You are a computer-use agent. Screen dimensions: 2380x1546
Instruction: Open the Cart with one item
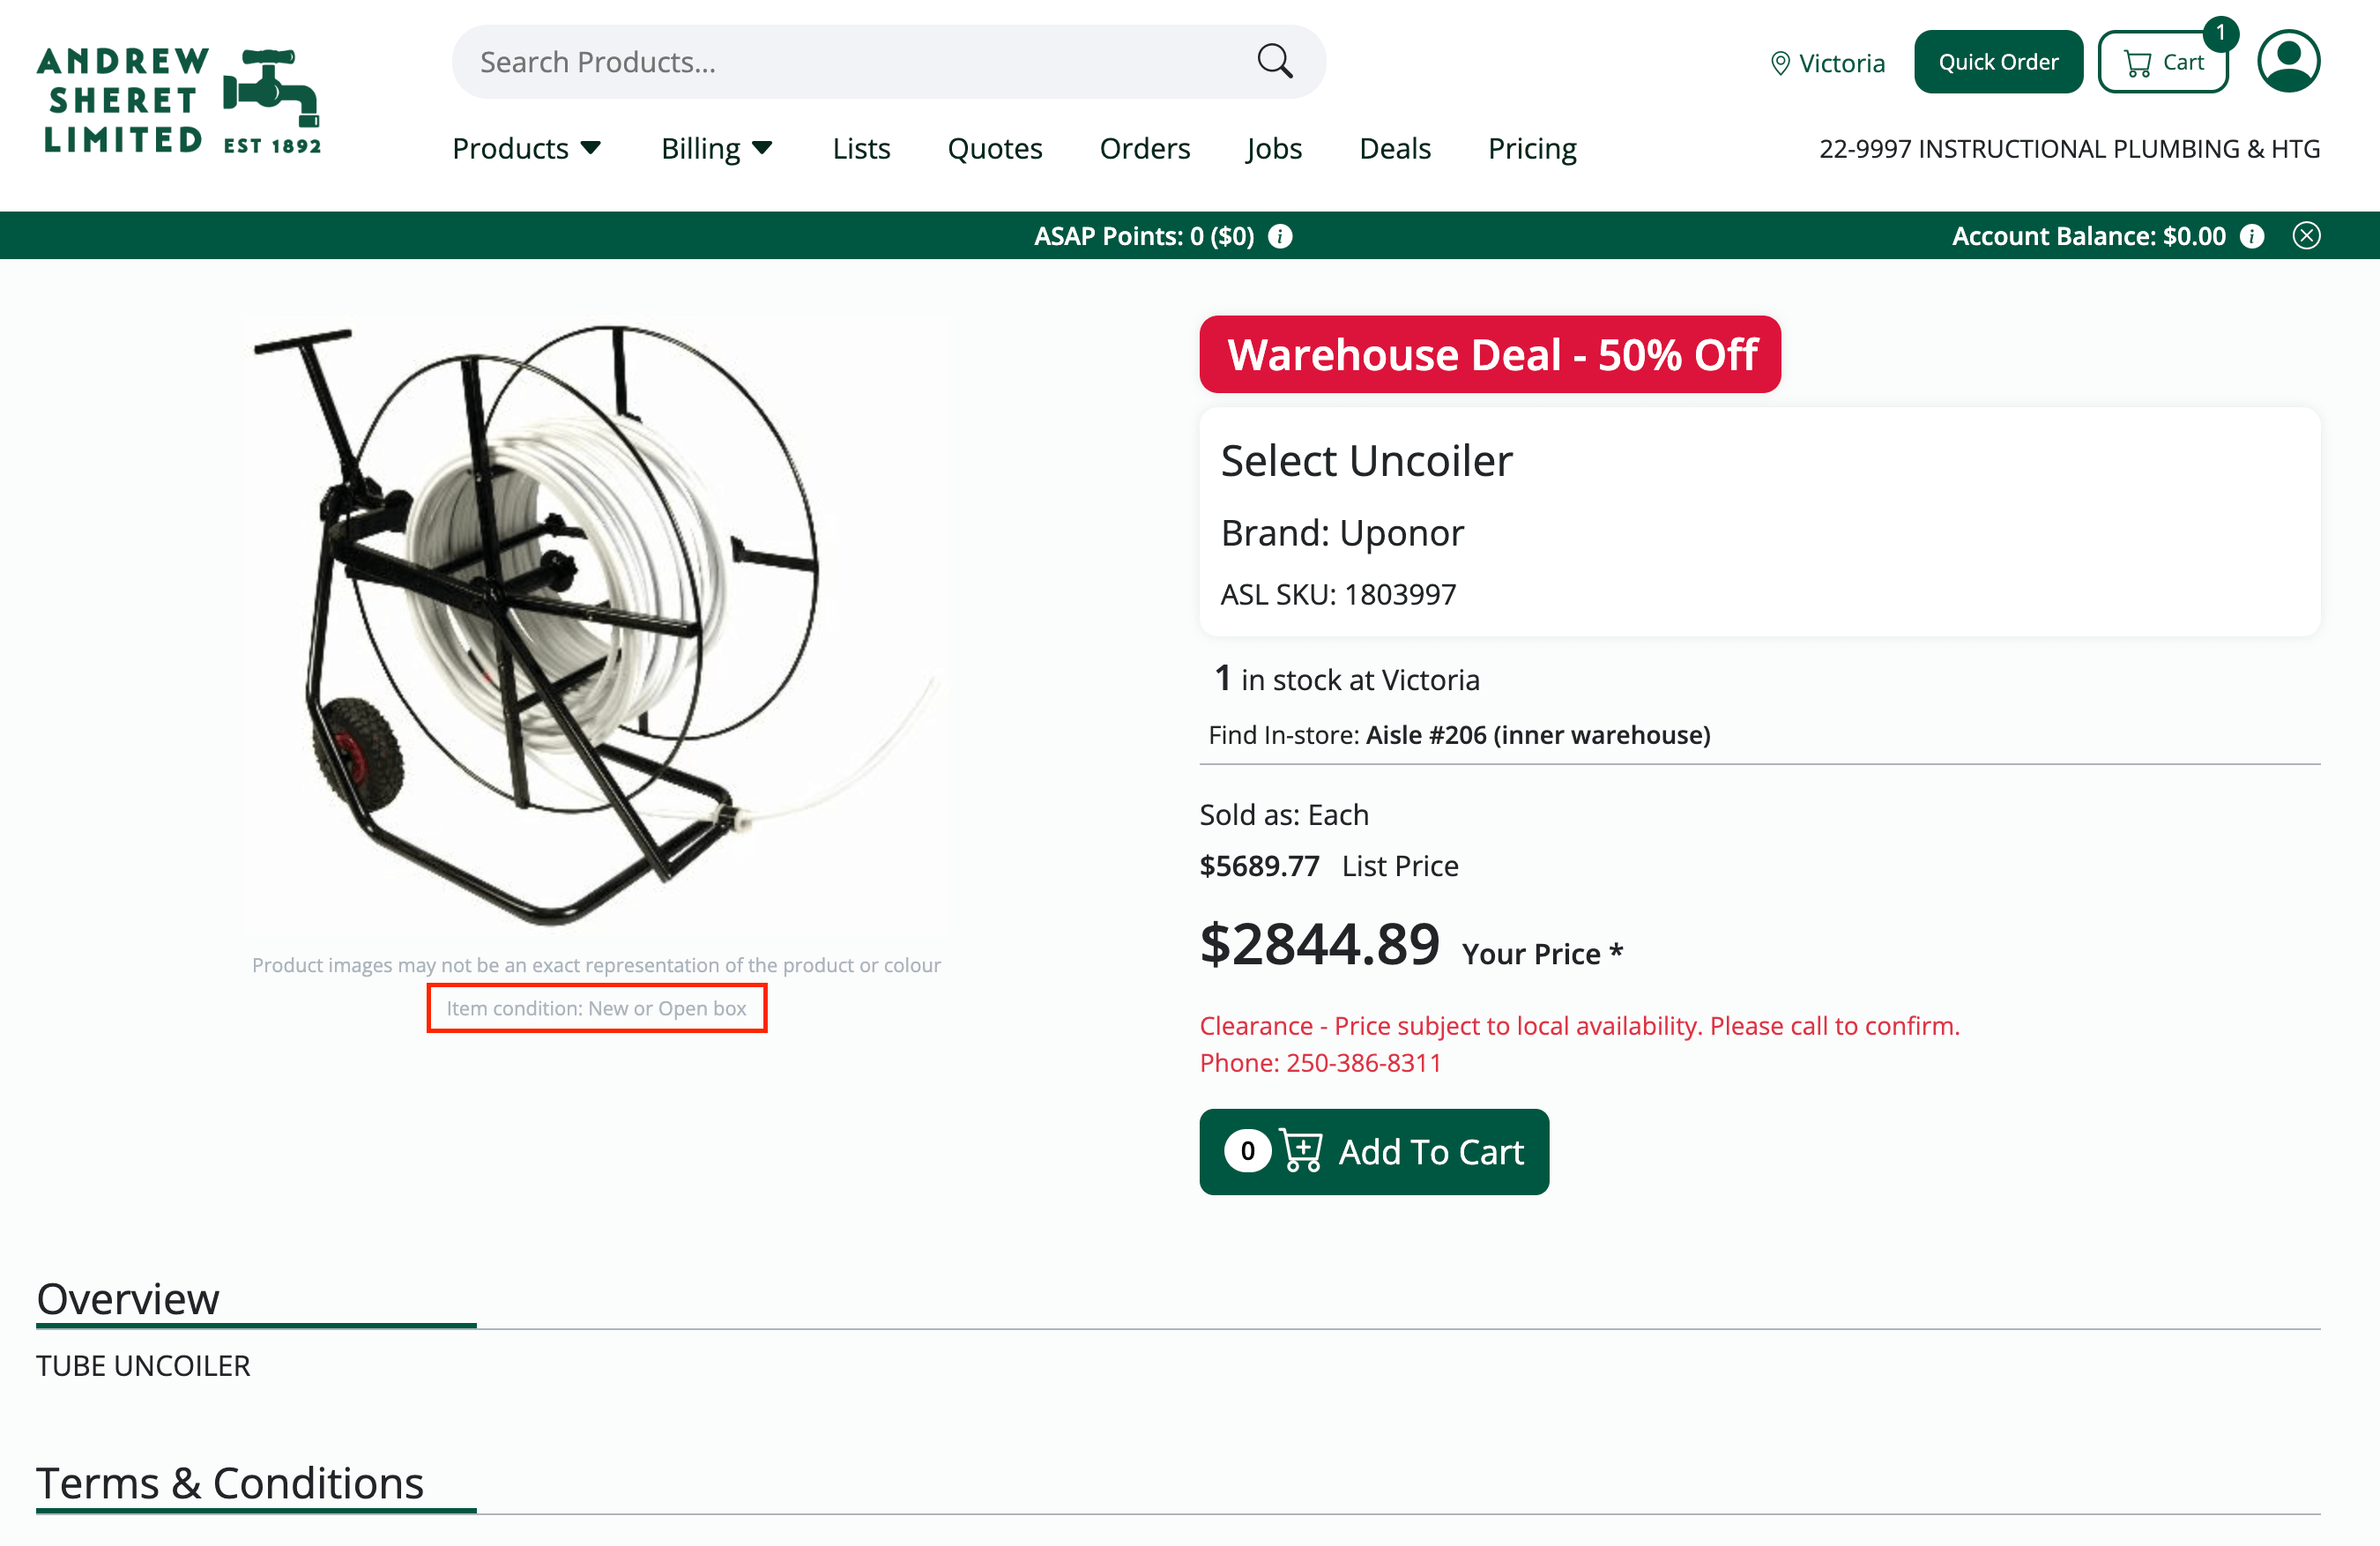point(2163,62)
